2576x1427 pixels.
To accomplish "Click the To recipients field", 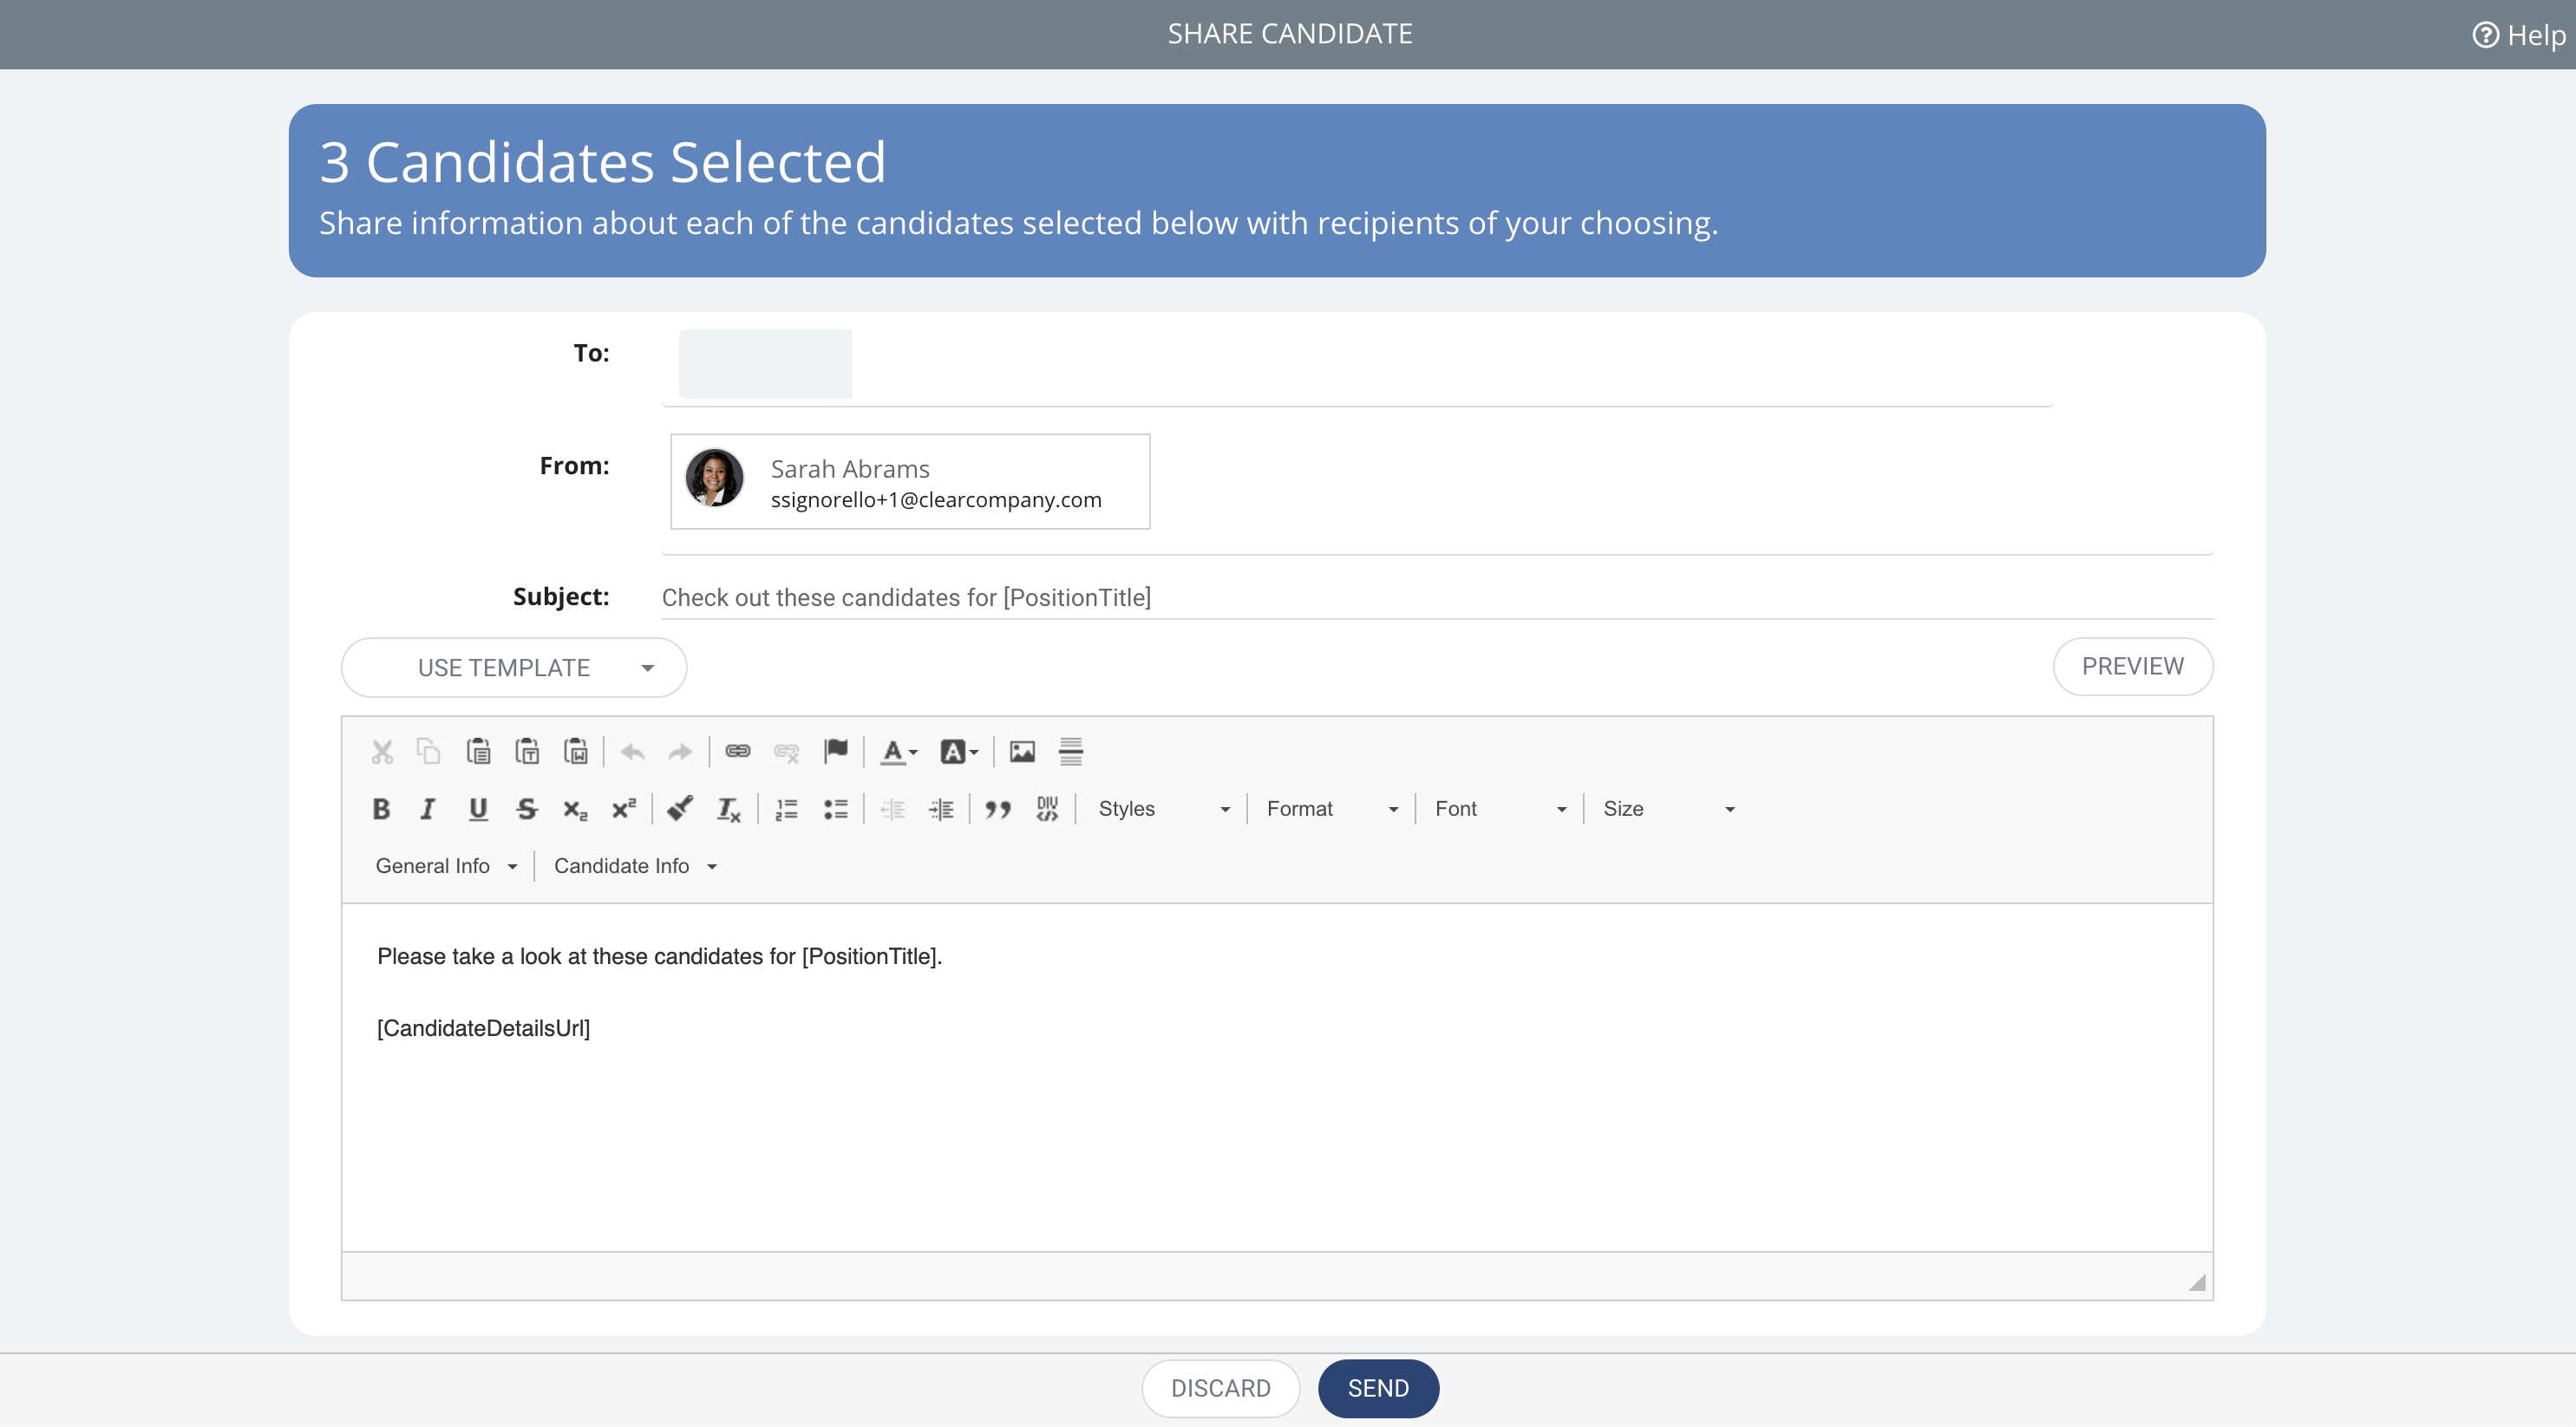I will pyautogui.click(x=1357, y=364).
